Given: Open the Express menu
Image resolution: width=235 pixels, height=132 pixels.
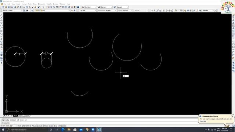Looking at the screenshot, I should [x=55, y=4].
